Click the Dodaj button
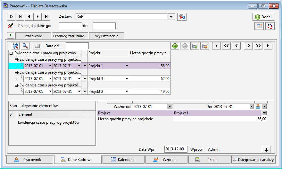This screenshot has height=169, width=282. pos(263,17)
